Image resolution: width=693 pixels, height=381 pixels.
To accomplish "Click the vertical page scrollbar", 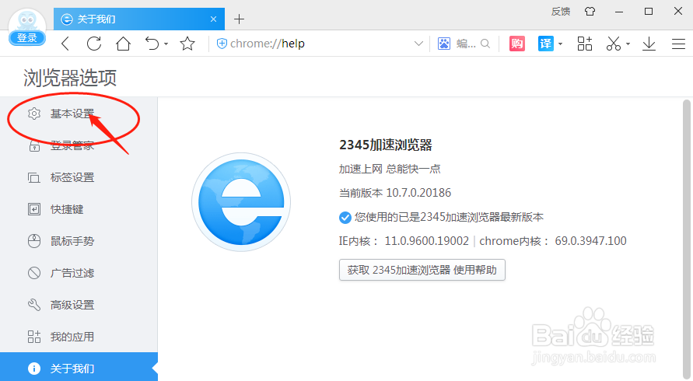I will [686, 239].
